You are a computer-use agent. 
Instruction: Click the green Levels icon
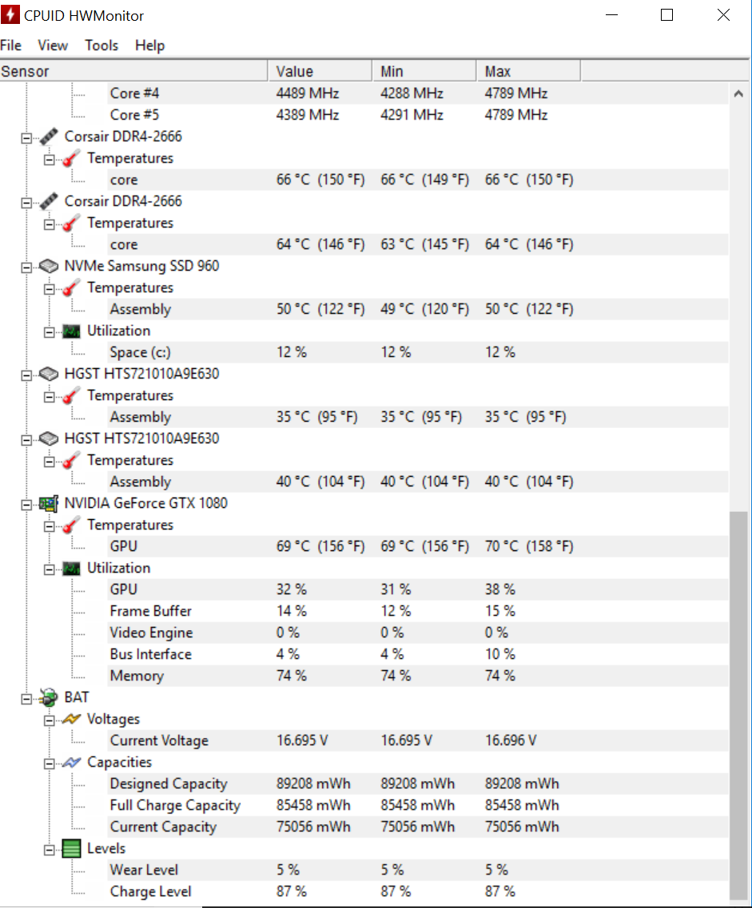72,848
